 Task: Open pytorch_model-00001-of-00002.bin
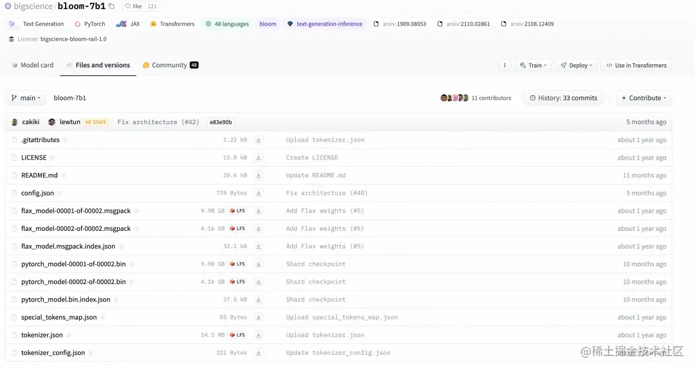pyautogui.click(x=73, y=264)
